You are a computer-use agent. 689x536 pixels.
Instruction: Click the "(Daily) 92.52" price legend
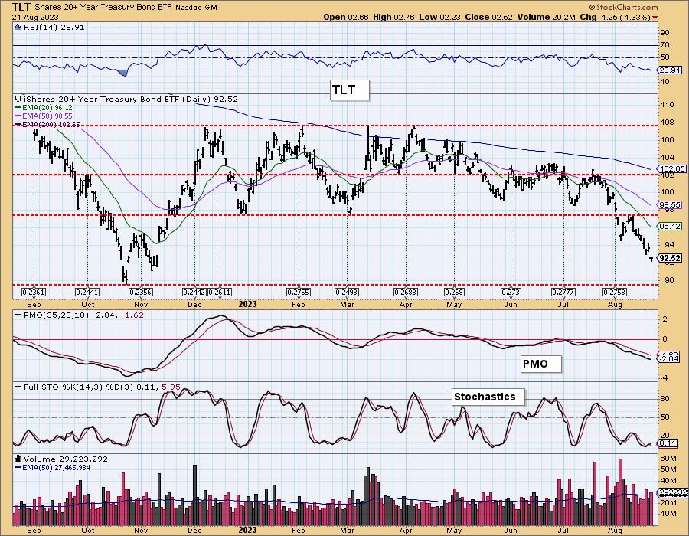coord(130,100)
